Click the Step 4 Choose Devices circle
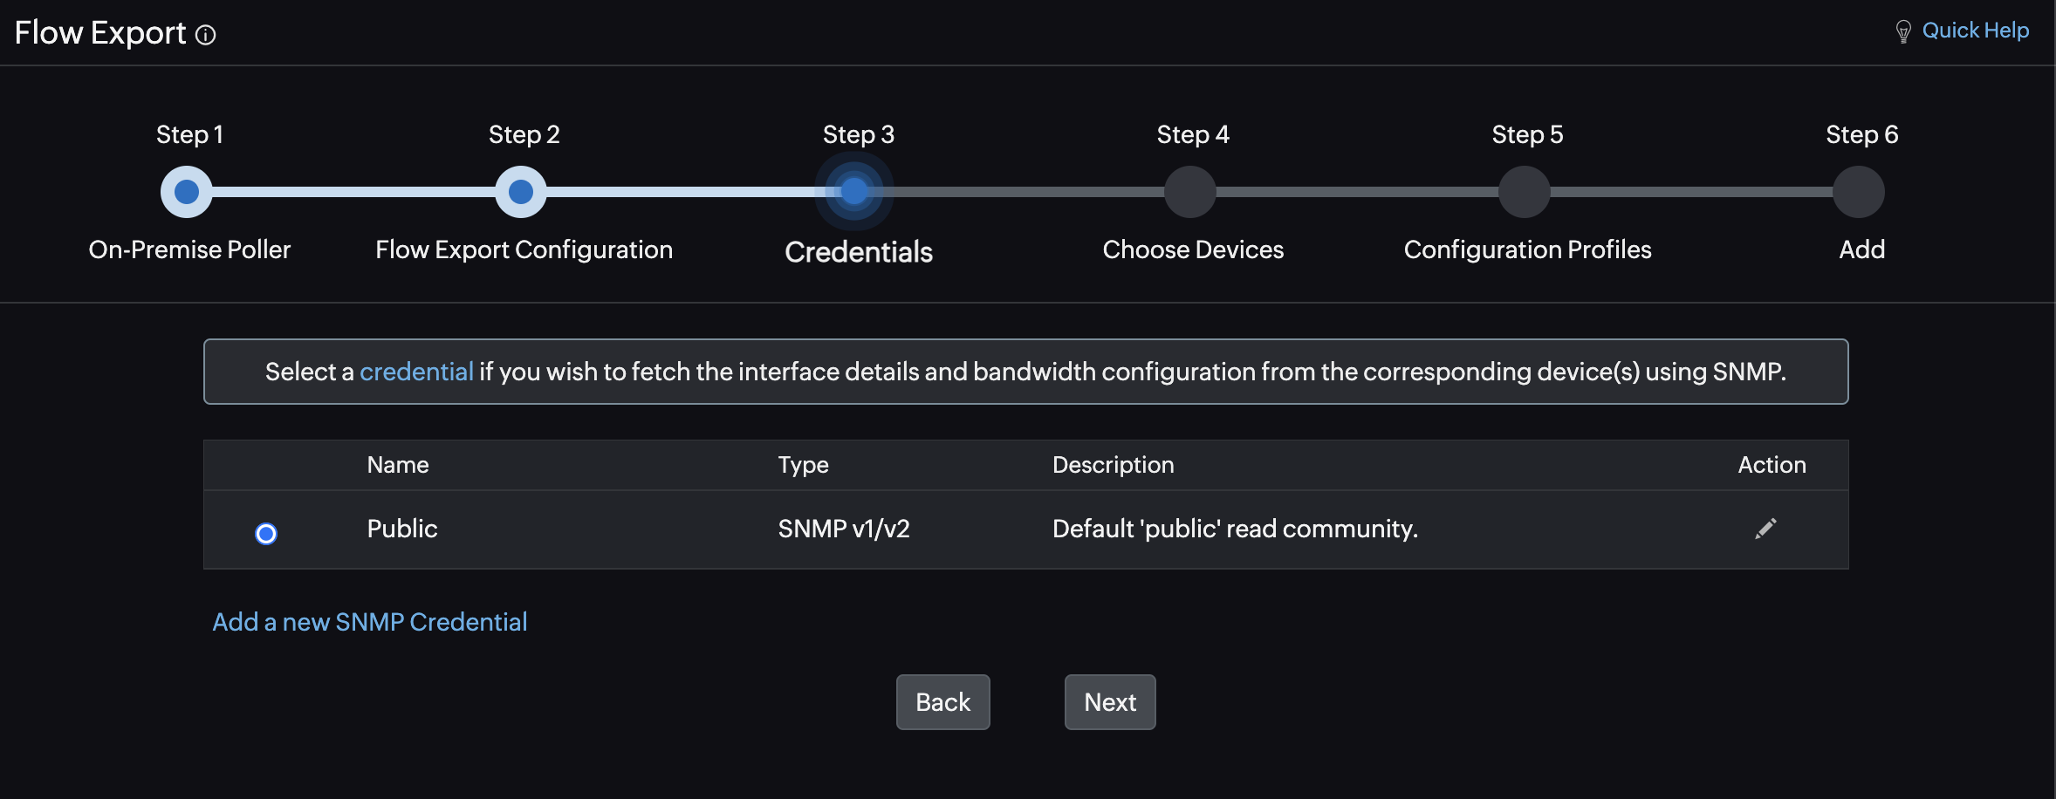 (x=1190, y=192)
